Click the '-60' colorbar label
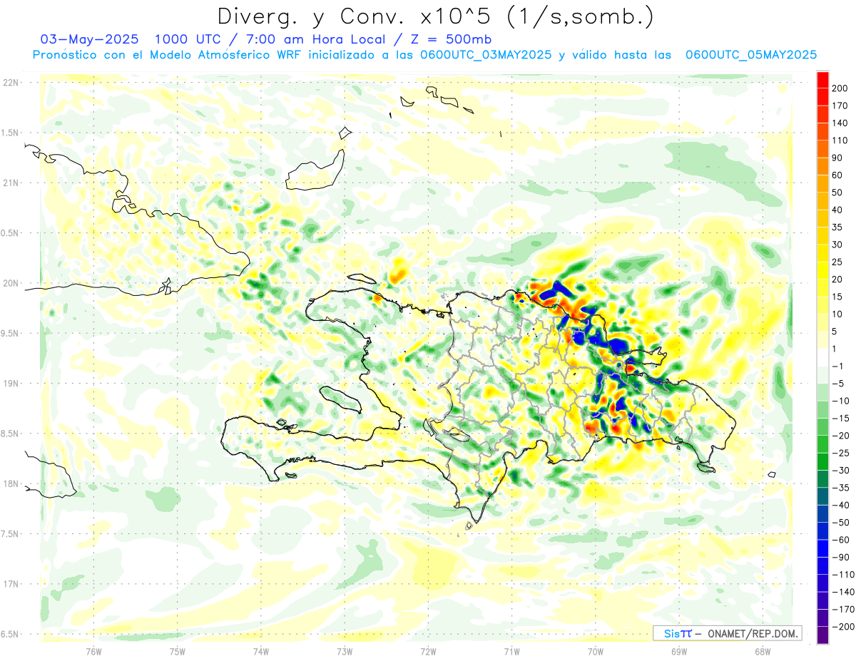 tap(842, 540)
